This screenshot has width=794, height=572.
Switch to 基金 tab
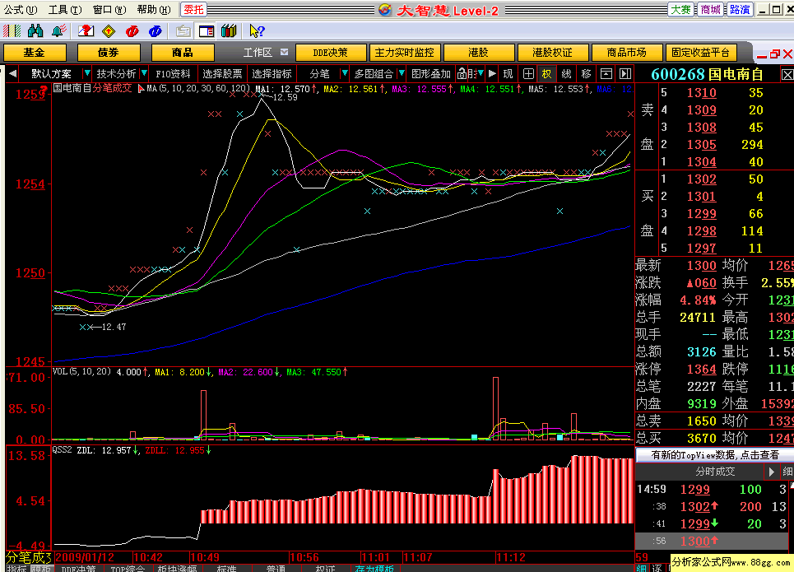coord(35,53)
